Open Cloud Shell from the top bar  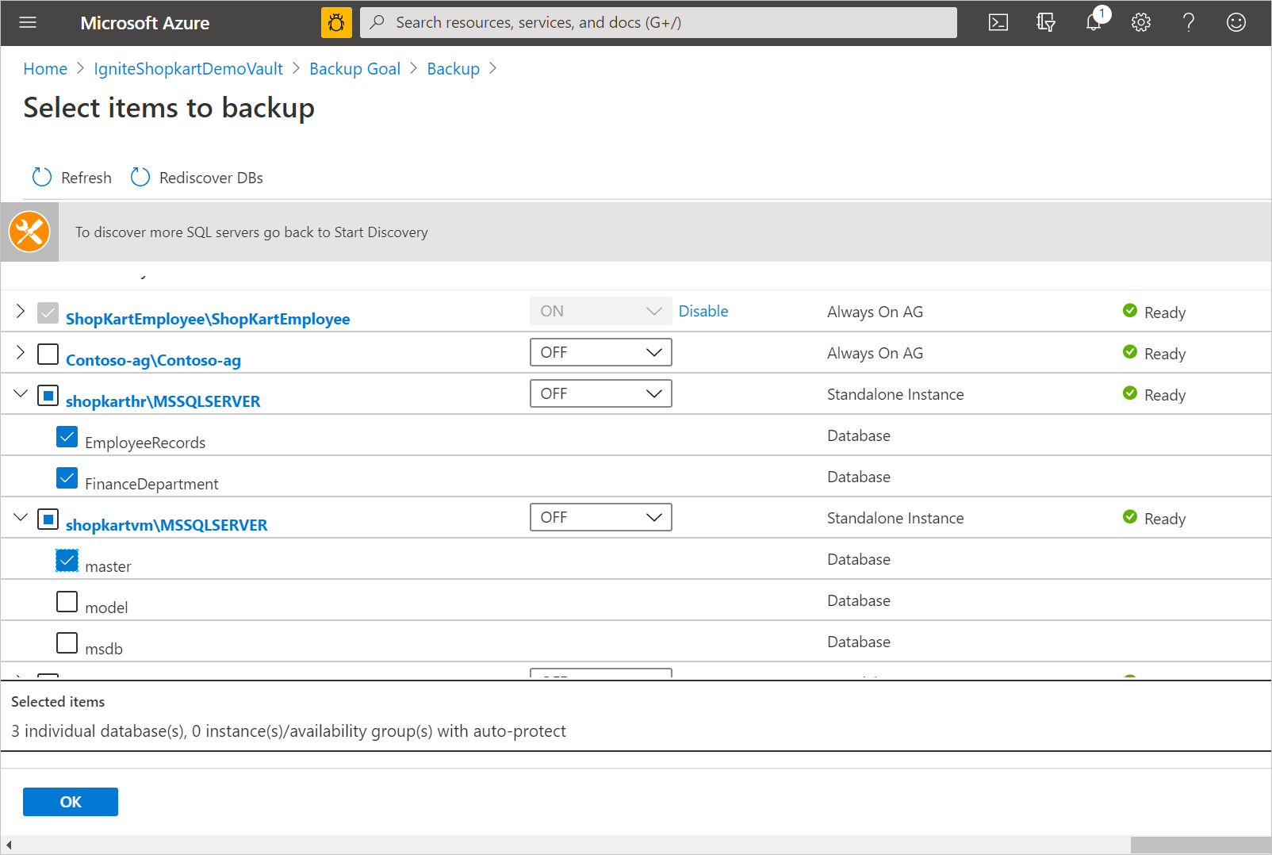pyautogui.click(x=998, y=22)
